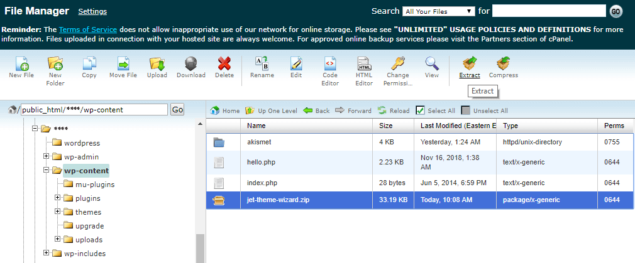The width and height of the screenshot is (635, 263).
Task: Click home icon beside path field
Action: click(13, 110)
